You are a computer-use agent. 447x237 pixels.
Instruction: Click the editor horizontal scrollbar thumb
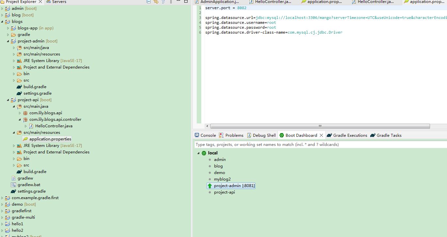point(320,126)
